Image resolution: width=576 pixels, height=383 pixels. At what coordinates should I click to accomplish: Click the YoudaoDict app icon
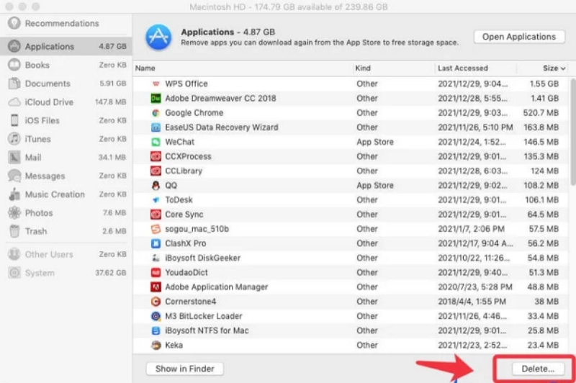point(156,272)
